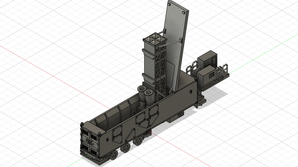Viewport: 298px width, 167px height.
Task: Select the trailer's rear double doors
Action: [x=90, y=142]
